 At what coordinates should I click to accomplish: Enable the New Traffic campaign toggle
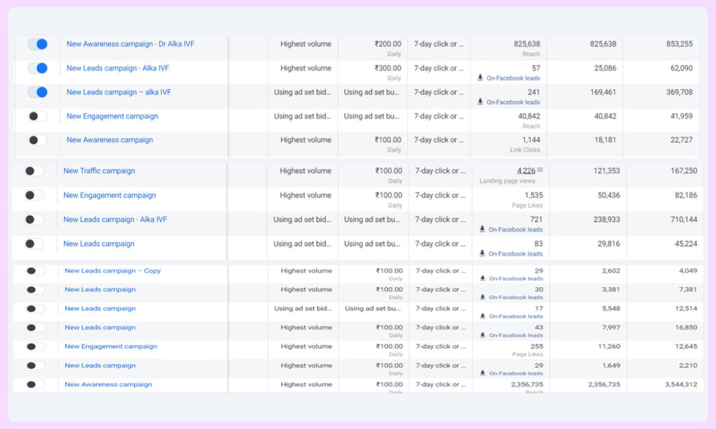[x=34, y=171]
